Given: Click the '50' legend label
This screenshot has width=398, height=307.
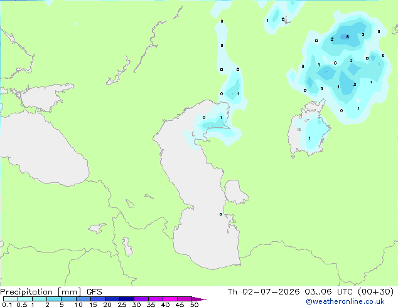Looking at the screenshot, I should point(194,304).
